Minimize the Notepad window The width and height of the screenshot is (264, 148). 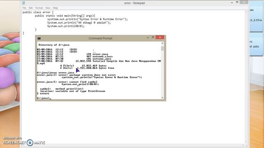[x=232, y=2]
